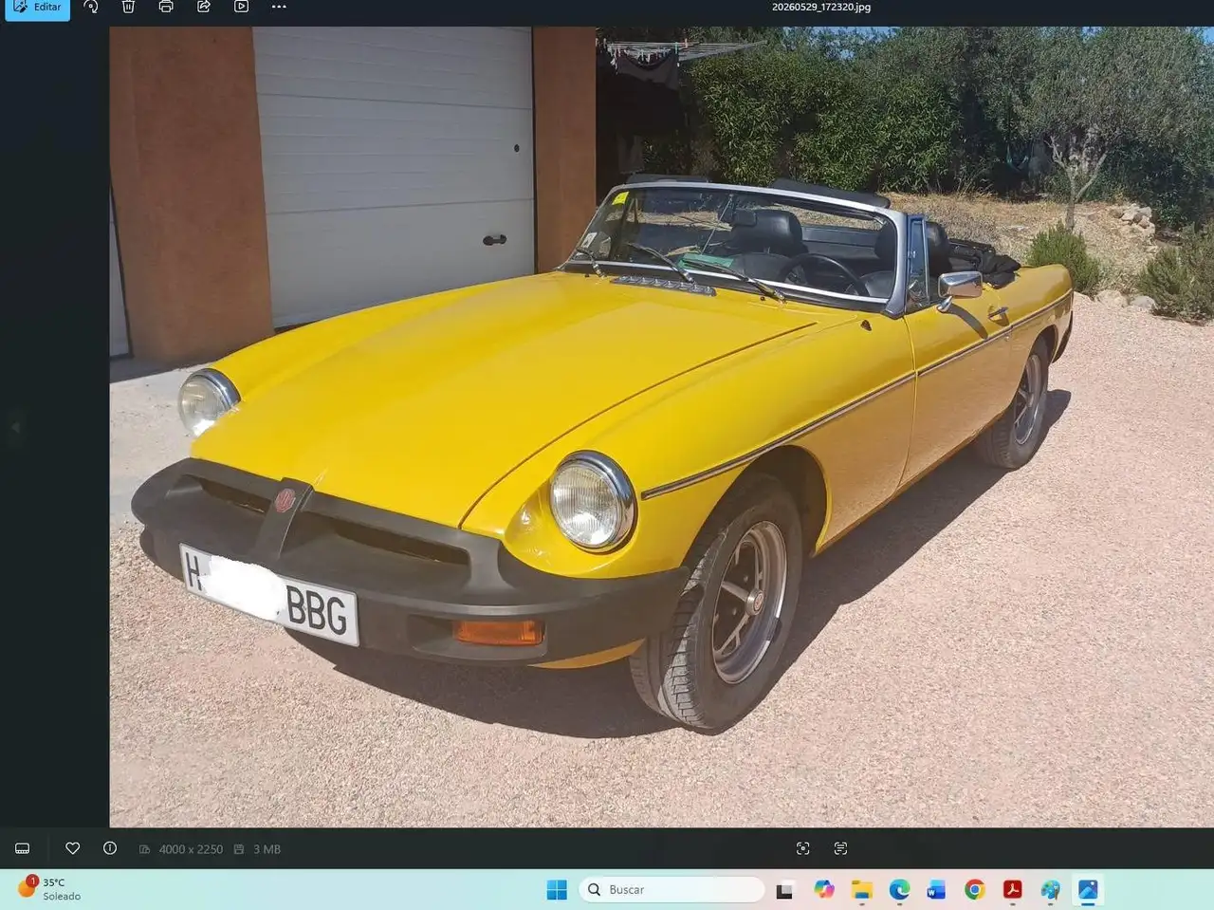Image resolution: width=1214 pixels, height=910 pixels.
Task: Launch Microsoft Edge from the taskbar
Action: click(x=899, y=889)
